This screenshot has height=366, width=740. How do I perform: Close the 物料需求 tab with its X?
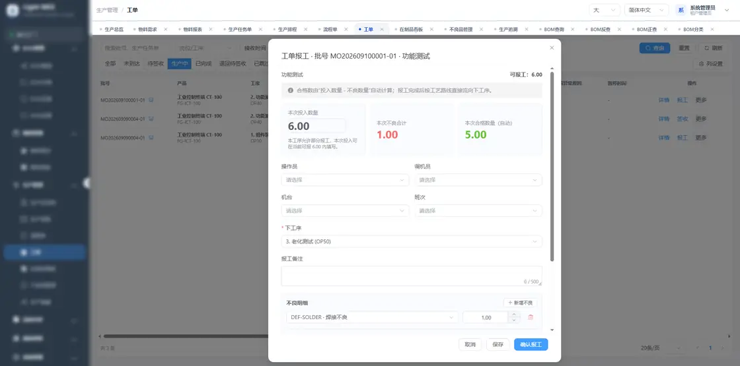coord(166,29)
